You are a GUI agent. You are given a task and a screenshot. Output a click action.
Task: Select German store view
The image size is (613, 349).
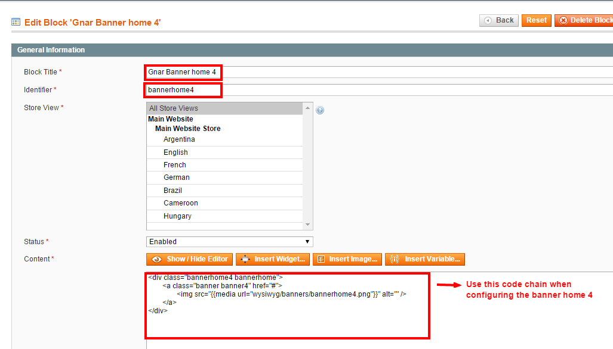[x=225, y=177]
